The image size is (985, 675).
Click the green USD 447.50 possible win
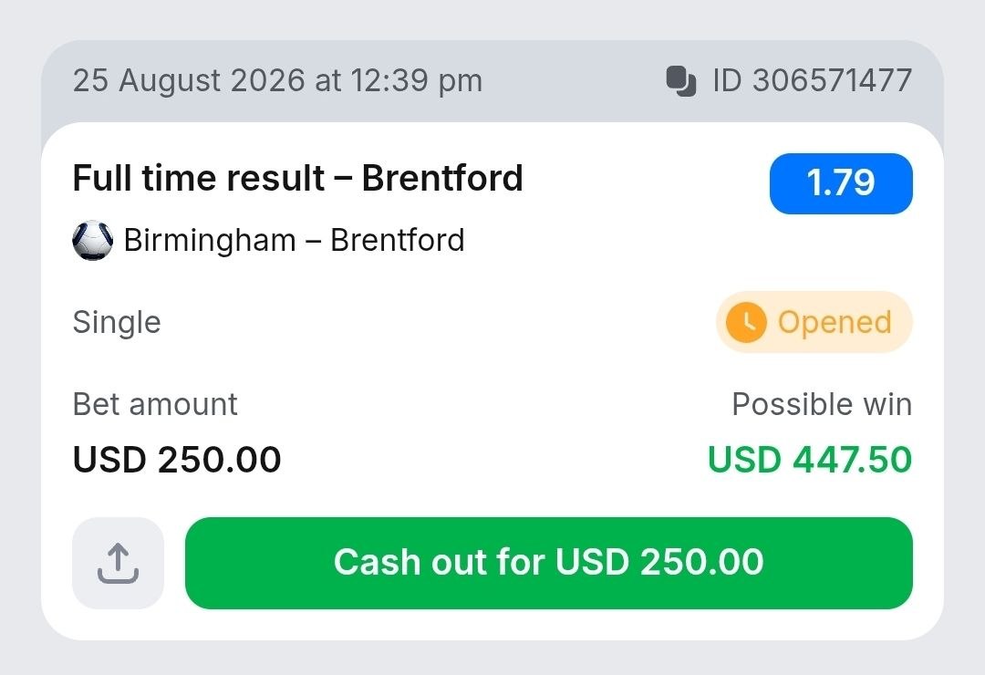(x=810, y=460)
